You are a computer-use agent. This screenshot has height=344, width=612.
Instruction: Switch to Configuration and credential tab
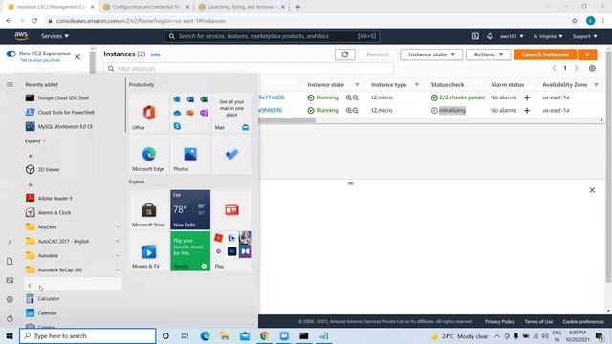[x=145, y=7]
